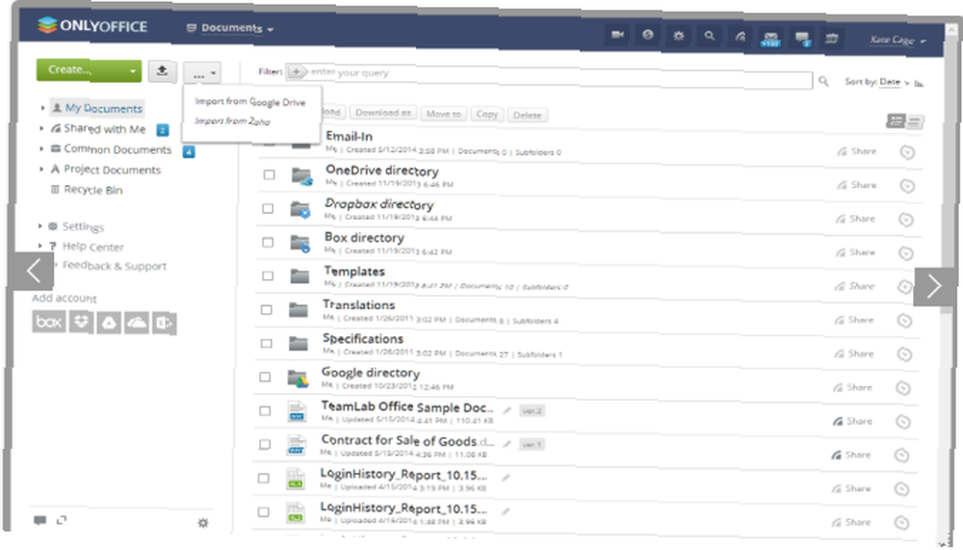Share the Templates folder
Image resolution: width=963 pixels, height=550 pixels.
point(855,286)
